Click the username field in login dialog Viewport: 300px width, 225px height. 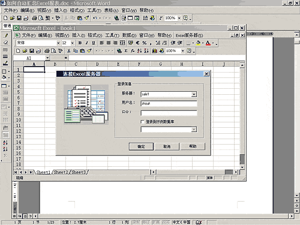pyautogui.click(x=169, y=103)
